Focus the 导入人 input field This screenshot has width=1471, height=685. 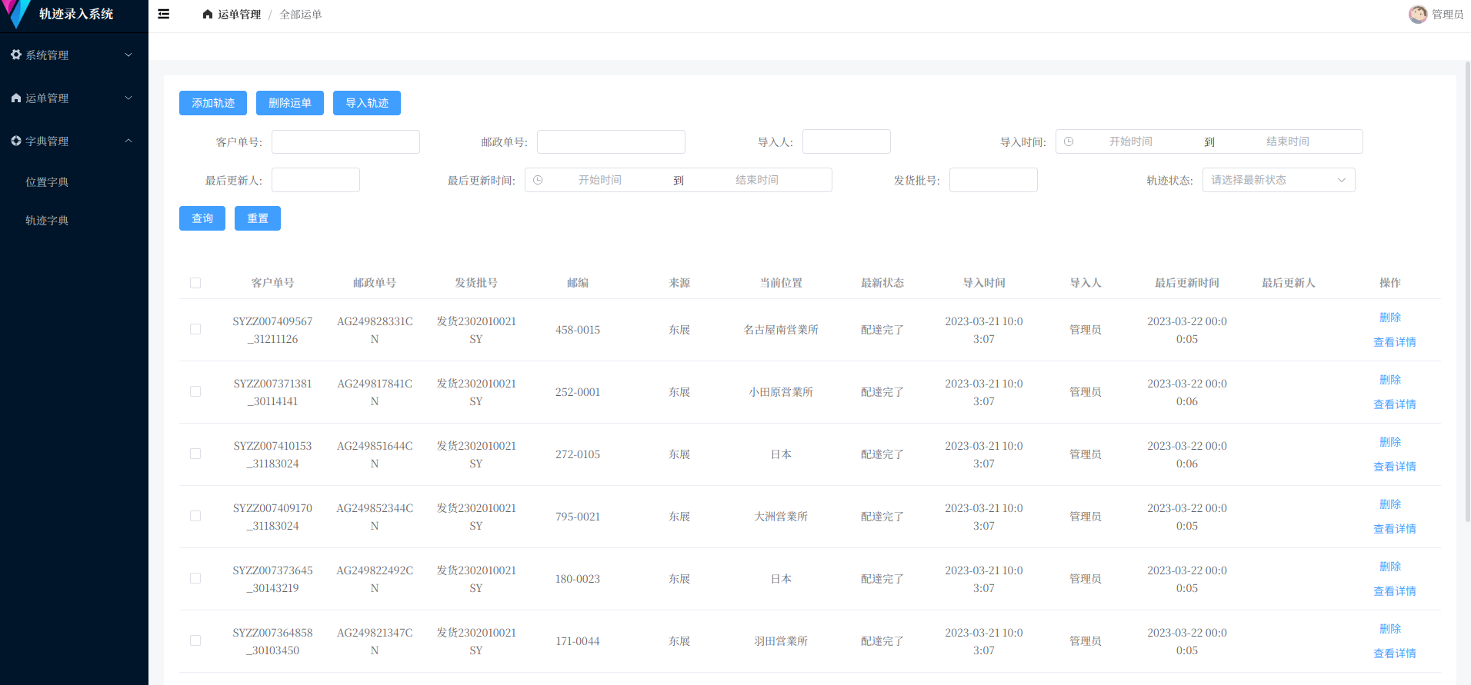pyautogui.click(x=846, y=141)
